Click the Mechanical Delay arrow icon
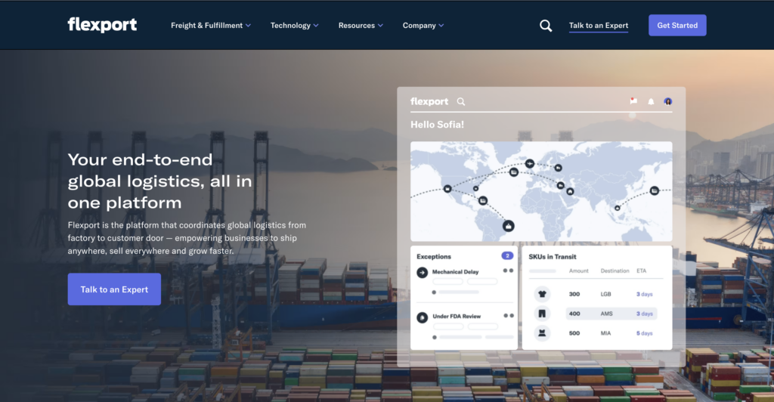The height and width of the screenshot is (402, 774). (422, 272)
